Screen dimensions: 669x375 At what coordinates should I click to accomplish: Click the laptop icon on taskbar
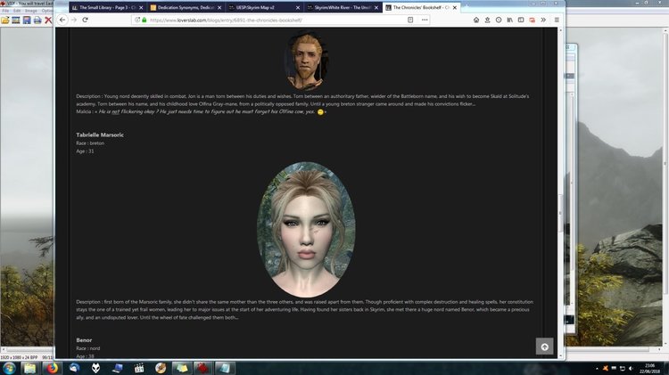[118, 368]
